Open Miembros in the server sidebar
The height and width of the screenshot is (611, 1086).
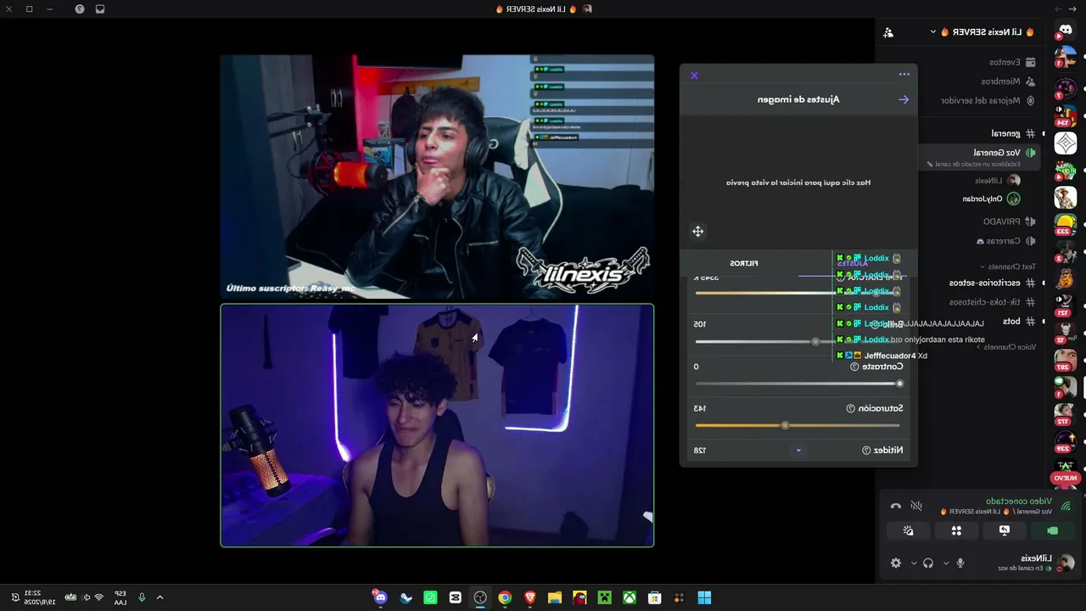point(1008,81)
